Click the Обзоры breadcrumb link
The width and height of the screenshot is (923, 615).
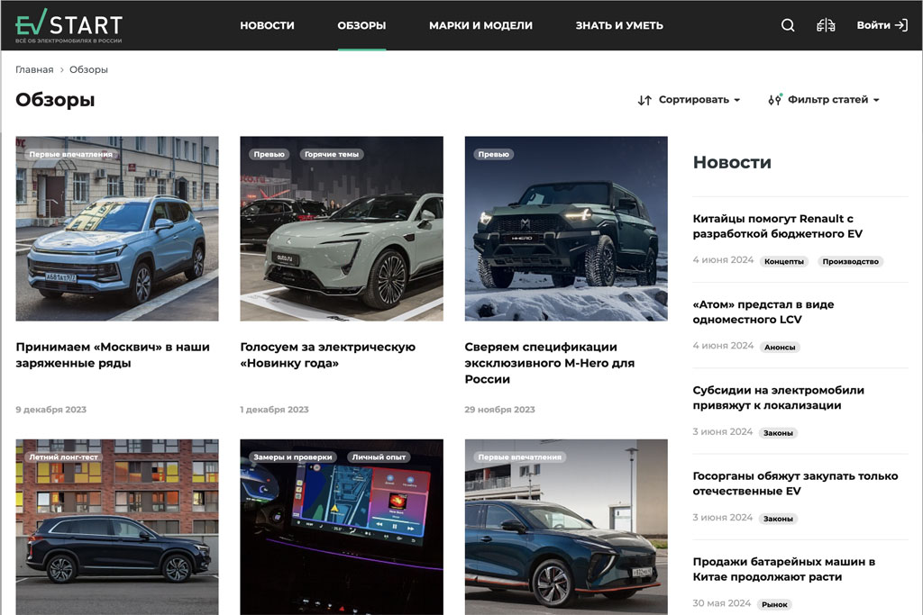coord(88,69)
